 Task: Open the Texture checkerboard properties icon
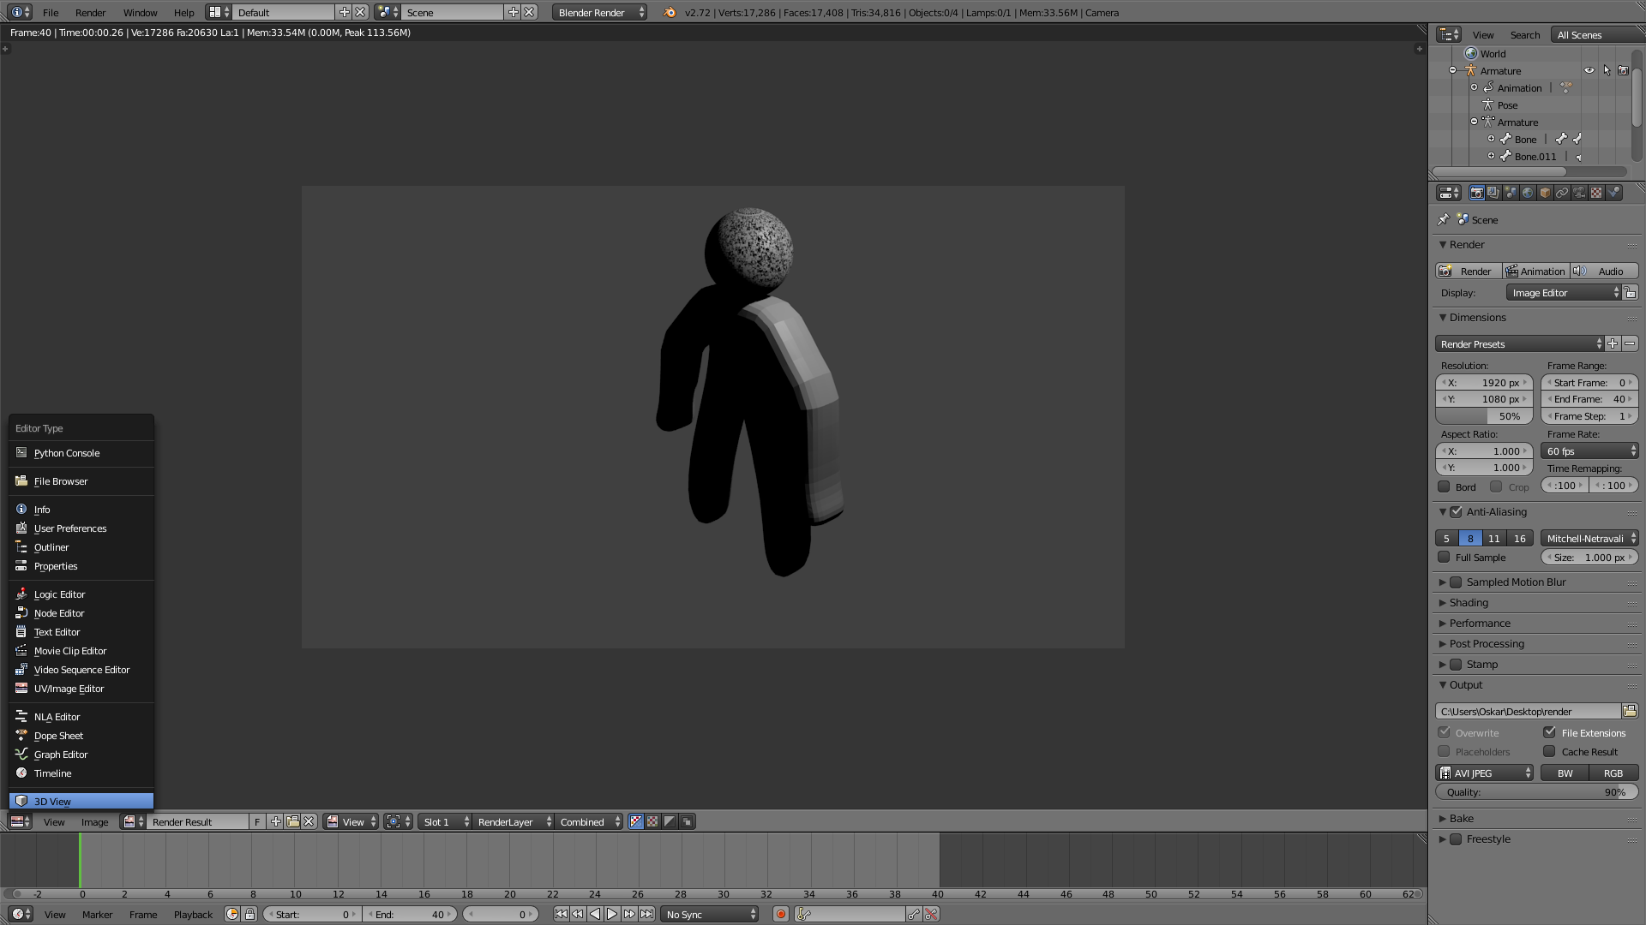pos(1596,193)
